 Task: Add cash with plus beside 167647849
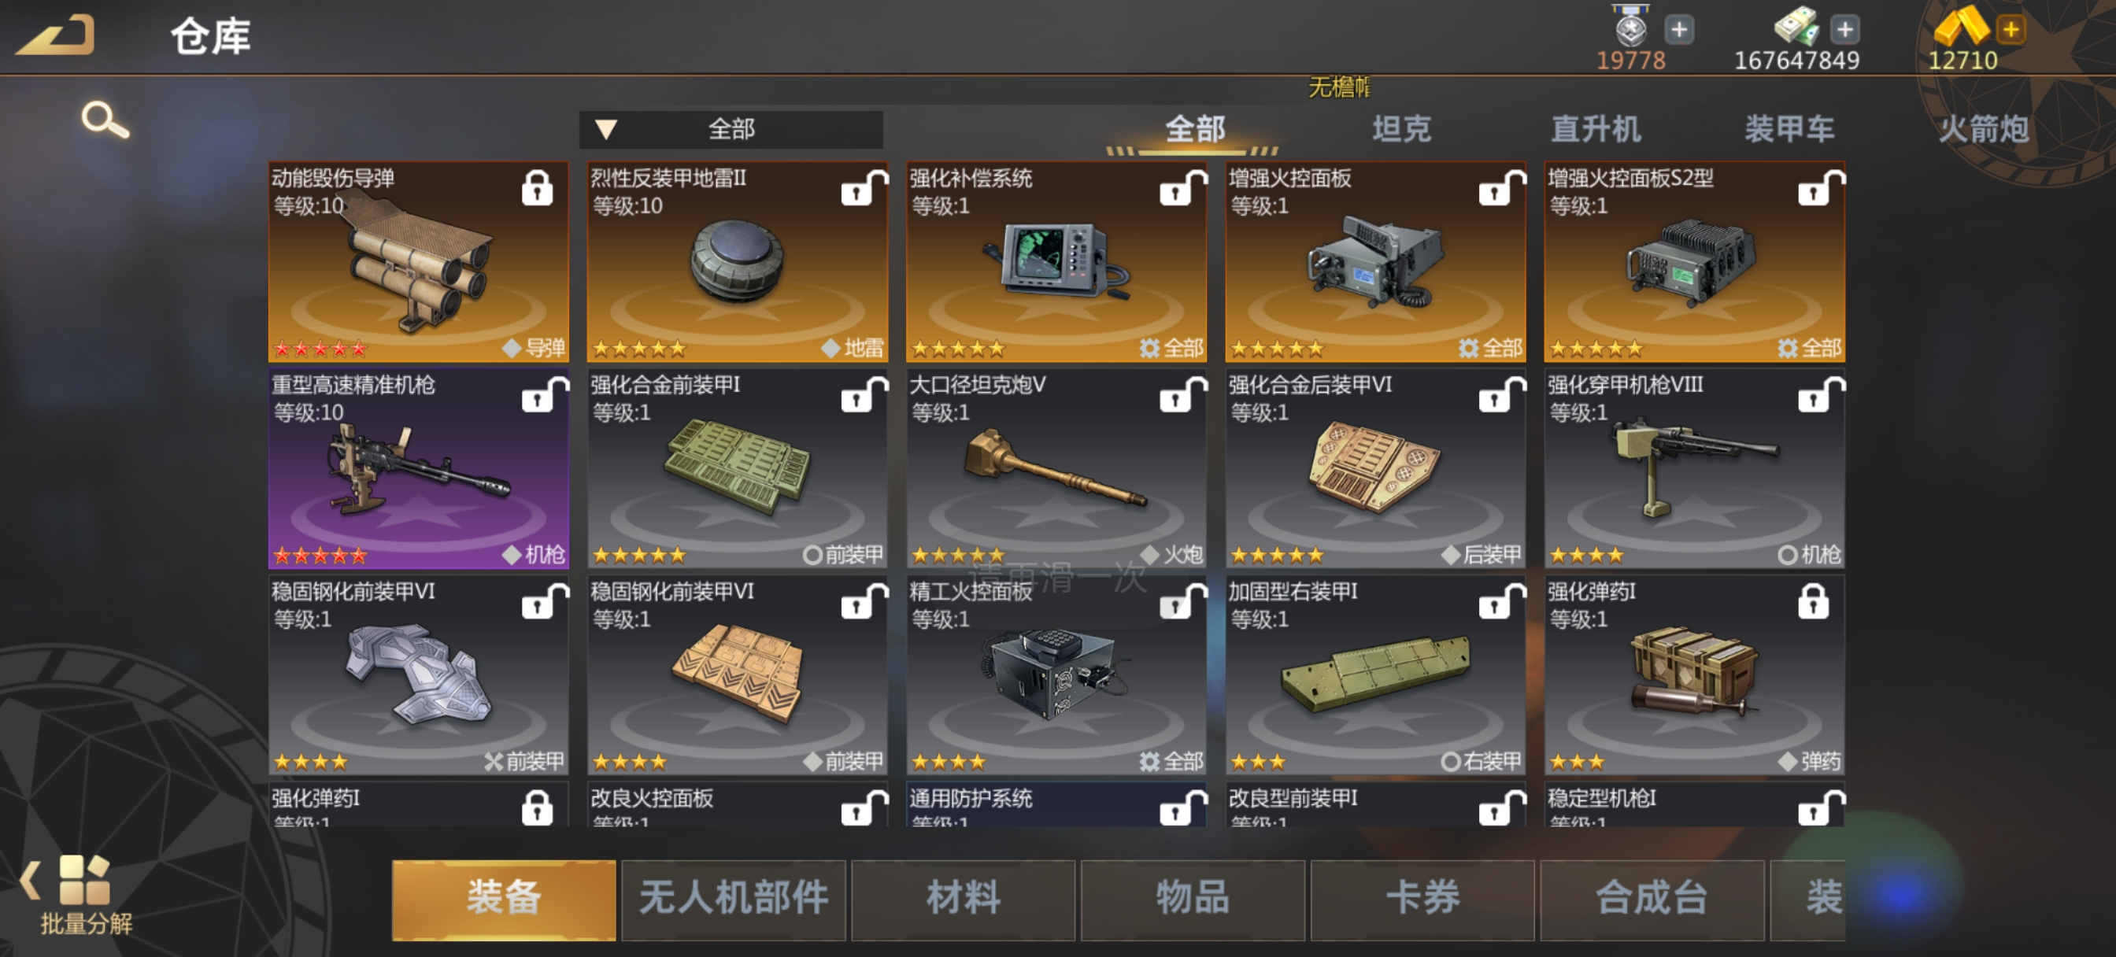[1845, 30]
